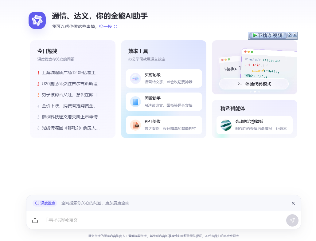The height and width of the screenshot is (241, 316).
Task: Close the 深度搜索 hint bar
Action: click(293, 203)
